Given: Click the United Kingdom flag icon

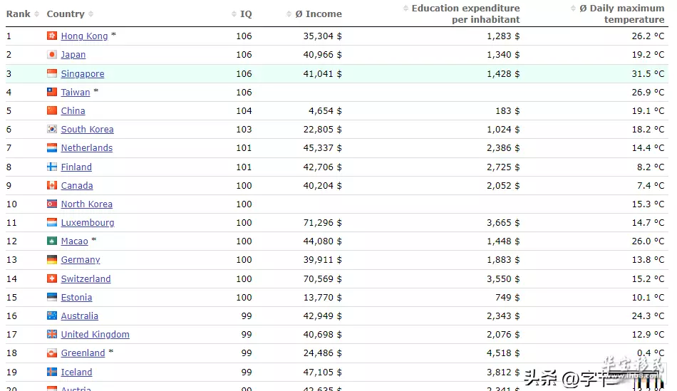Looking at the screenshot, I should tap(51, 334).
